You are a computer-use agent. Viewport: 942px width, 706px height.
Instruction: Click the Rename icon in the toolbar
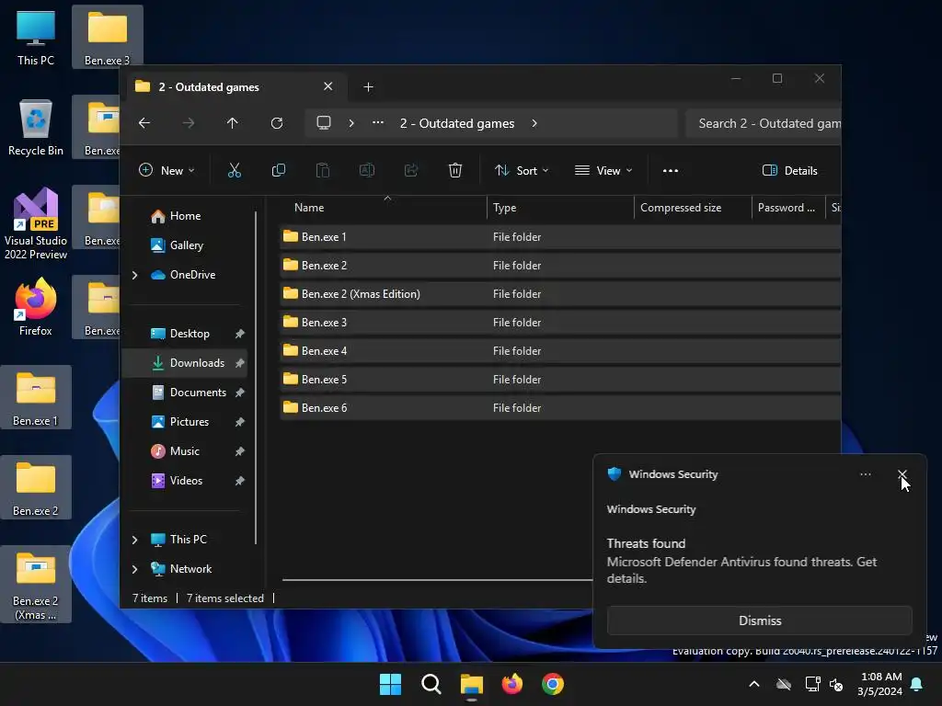pyautogui.click(x=366, y=170)
